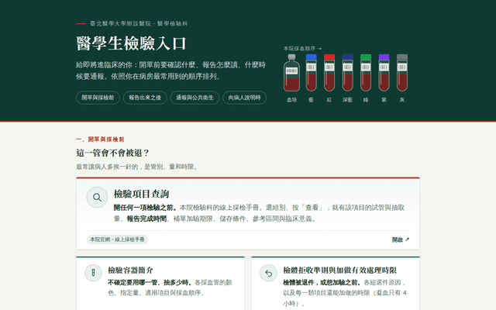Open the 開啟 link in 檢驗項目查詢 card
This screenshot has height=310, width=496.
[401, 239]
